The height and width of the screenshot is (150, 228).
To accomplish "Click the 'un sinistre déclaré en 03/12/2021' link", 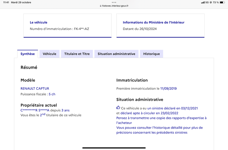I will click(x=172, y=108).
